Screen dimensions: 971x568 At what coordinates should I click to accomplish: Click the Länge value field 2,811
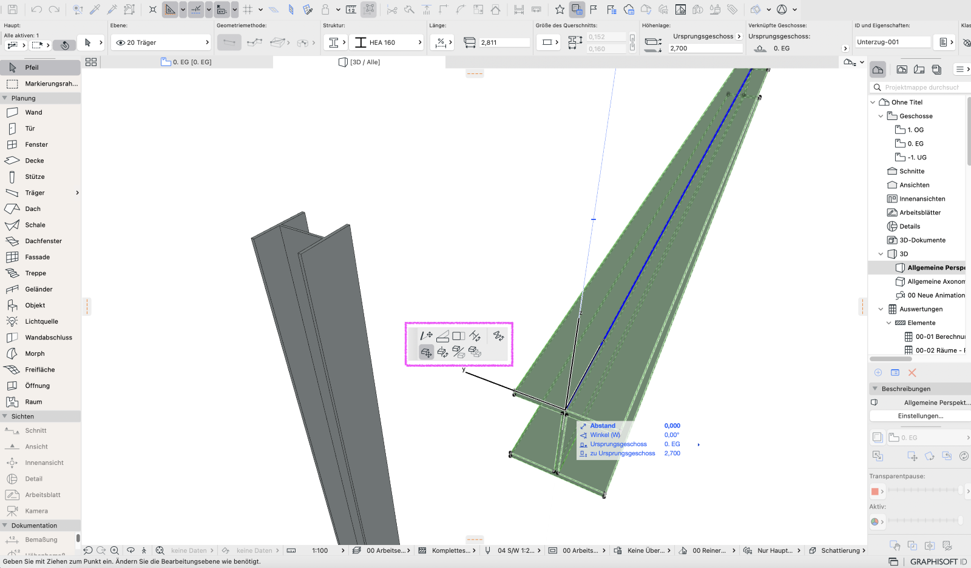pyautogui.click(x=504, y=42)
